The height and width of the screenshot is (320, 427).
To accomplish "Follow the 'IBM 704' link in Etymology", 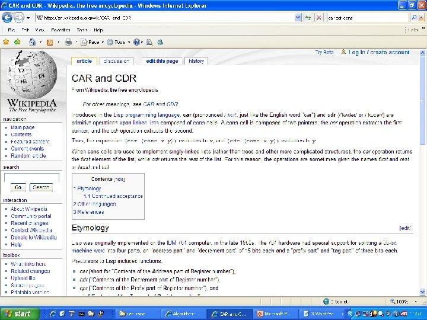I will click(177, 243).
